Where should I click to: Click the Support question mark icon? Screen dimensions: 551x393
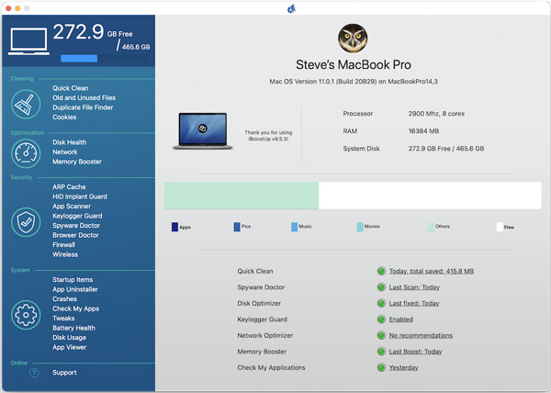pos(34,373)
